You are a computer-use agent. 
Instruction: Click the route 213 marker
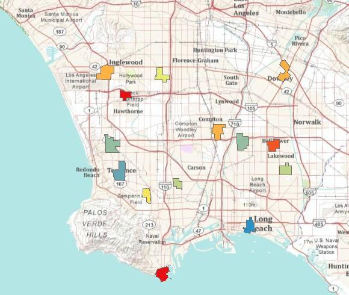(149, 225)
